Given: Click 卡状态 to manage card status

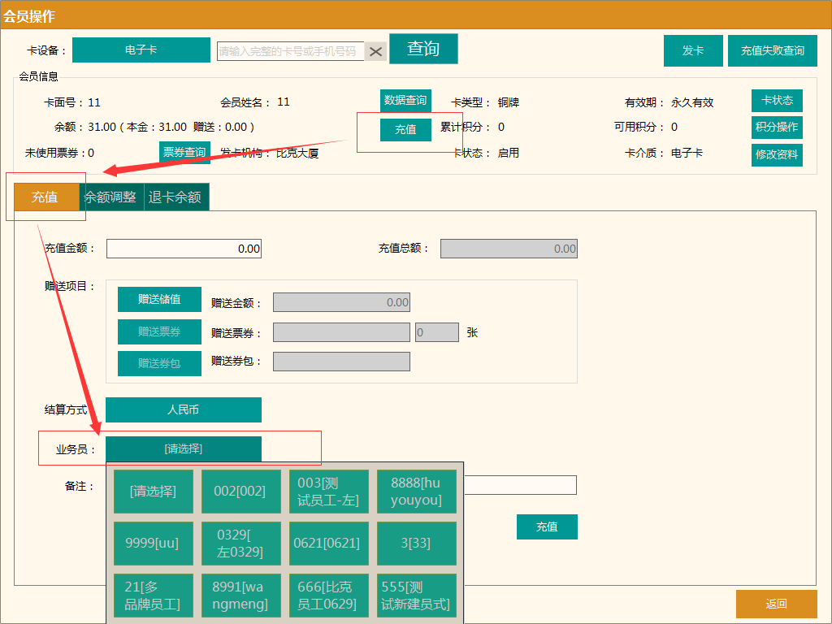Looking at the screenshot, I should 777,101.
